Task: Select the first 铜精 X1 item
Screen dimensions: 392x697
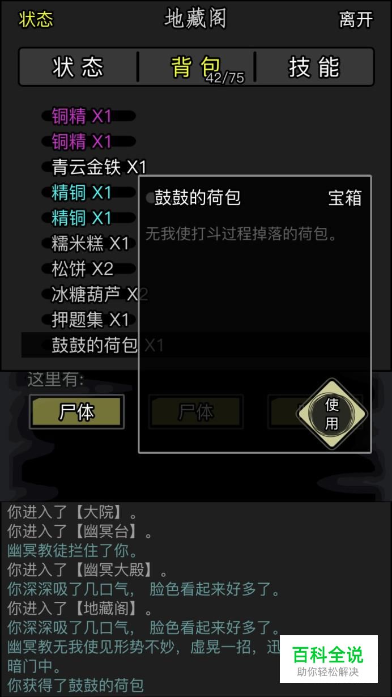Action: pos(82,116)
